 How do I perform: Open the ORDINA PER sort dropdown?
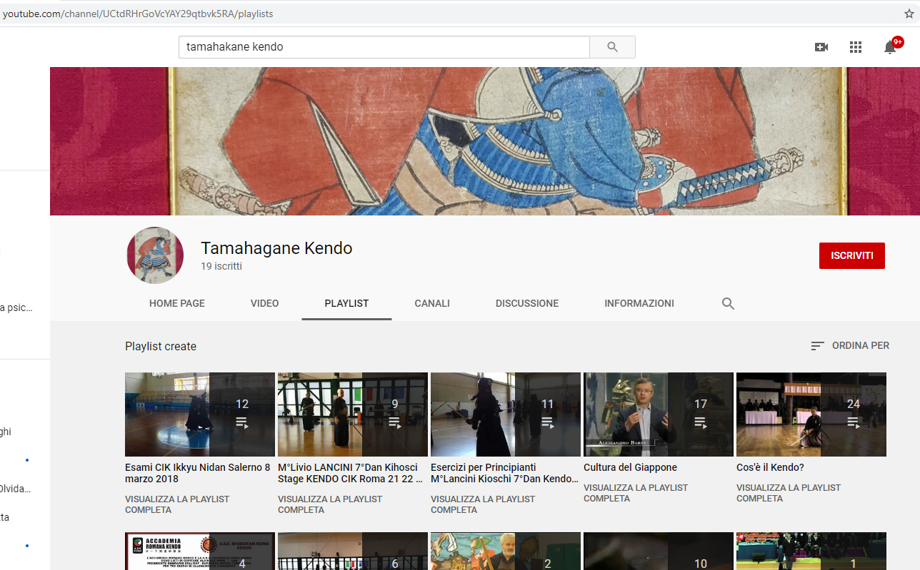point(850,345)
